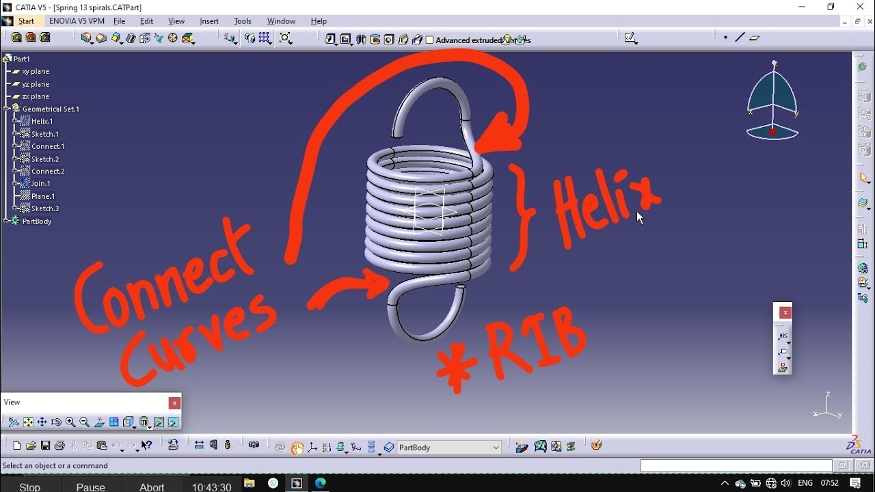Click the Pause recording button
Image resolution: width=875 pixels, height=492 pixels.
(90, 487)
